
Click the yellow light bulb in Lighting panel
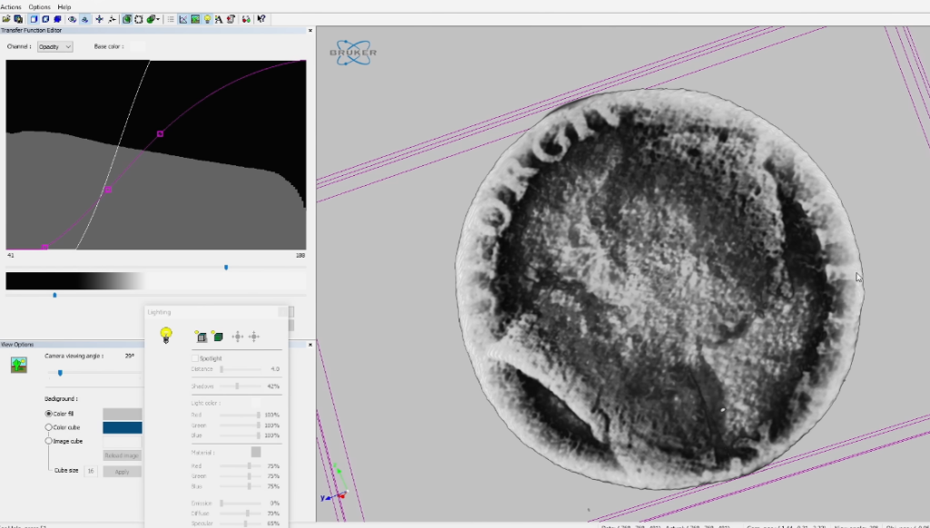pyautogui.click(x=166, y=335)
